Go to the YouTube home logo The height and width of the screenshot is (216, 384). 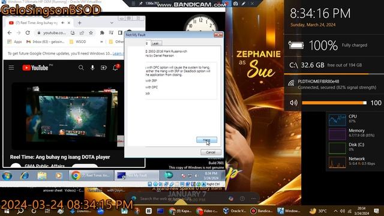[x=35, y=68]
